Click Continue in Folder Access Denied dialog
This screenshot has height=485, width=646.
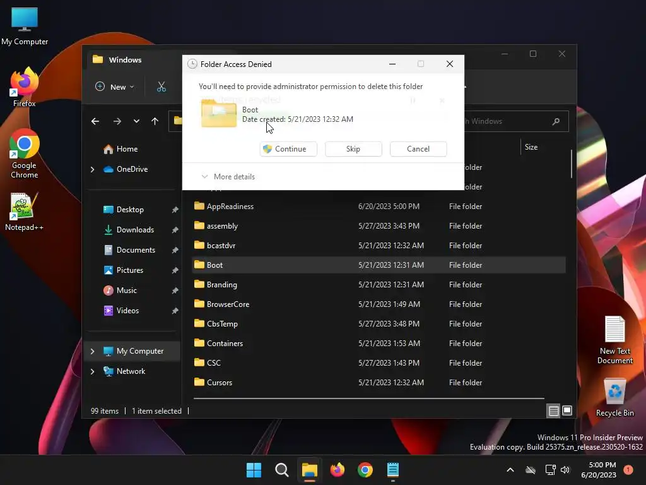[x=288, y=149]
